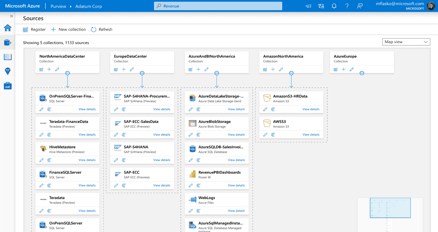Collapse the EuropeDataCenter collection node
Screen dimensions: 438x232
coord(142,73)
